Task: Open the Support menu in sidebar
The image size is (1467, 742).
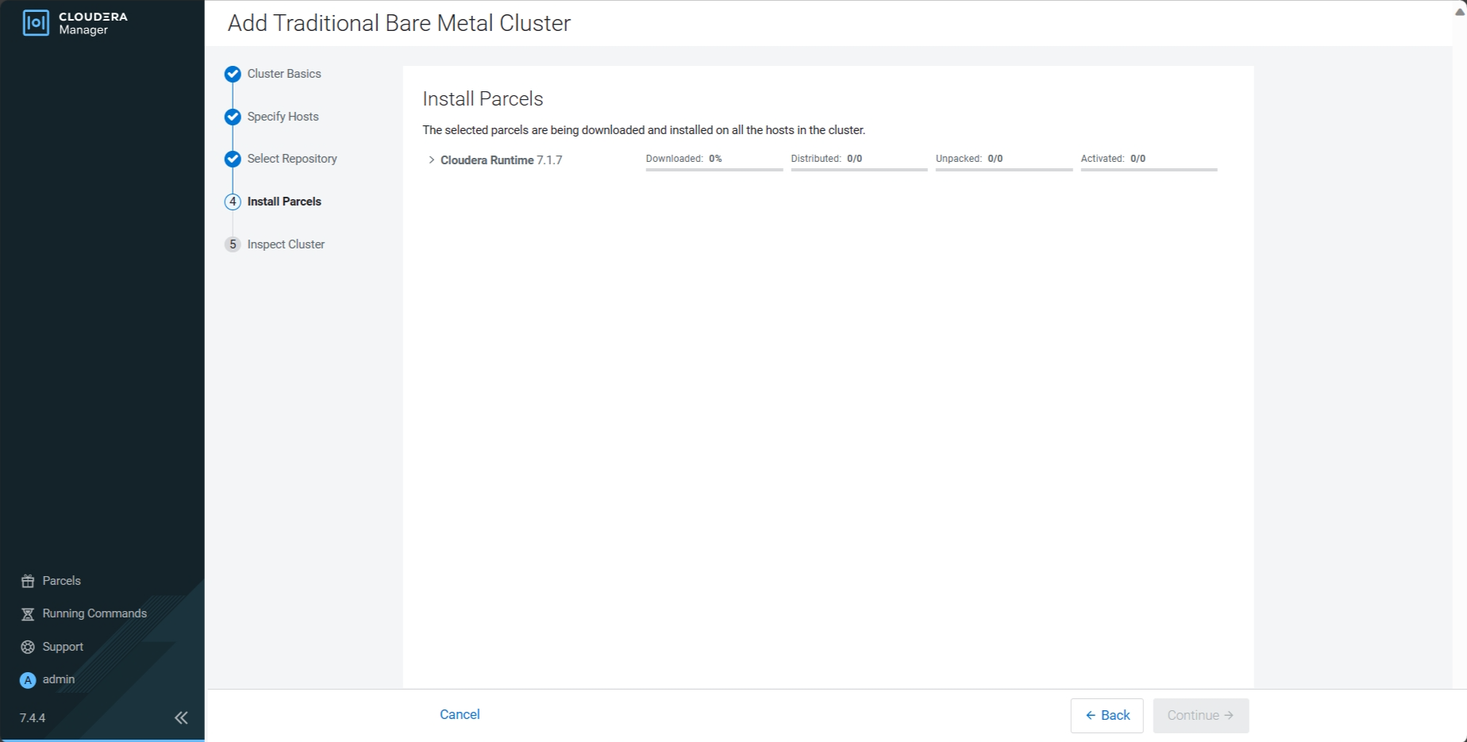Action: [x=63, y=647]
